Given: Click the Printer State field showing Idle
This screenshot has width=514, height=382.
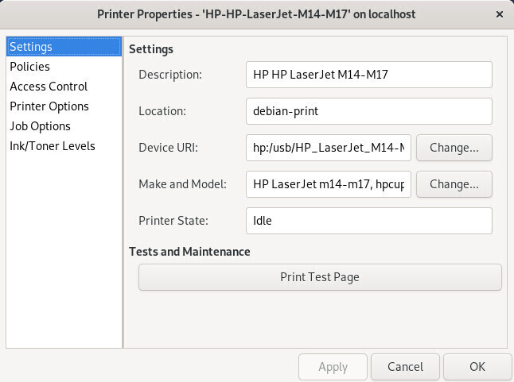Looking at the screenshot, I should [x=368, y=221].
